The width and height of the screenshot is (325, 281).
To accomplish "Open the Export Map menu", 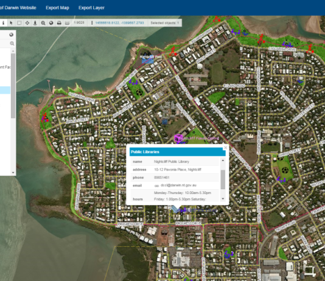I will pyautogui.click(x=57, y=8).
